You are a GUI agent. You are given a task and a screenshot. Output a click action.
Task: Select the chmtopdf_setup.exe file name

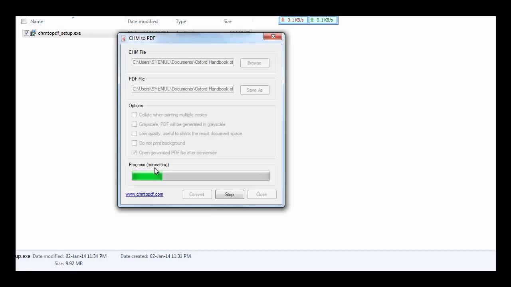coord(59,33)
